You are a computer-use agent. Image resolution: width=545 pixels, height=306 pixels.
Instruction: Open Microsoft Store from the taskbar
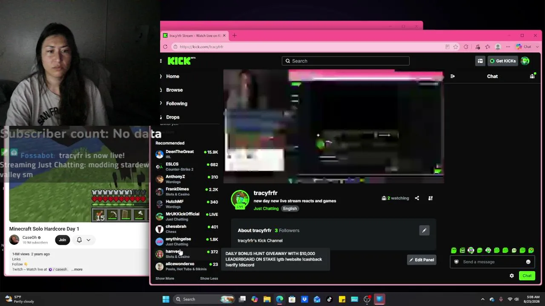[x=292, y=299]
